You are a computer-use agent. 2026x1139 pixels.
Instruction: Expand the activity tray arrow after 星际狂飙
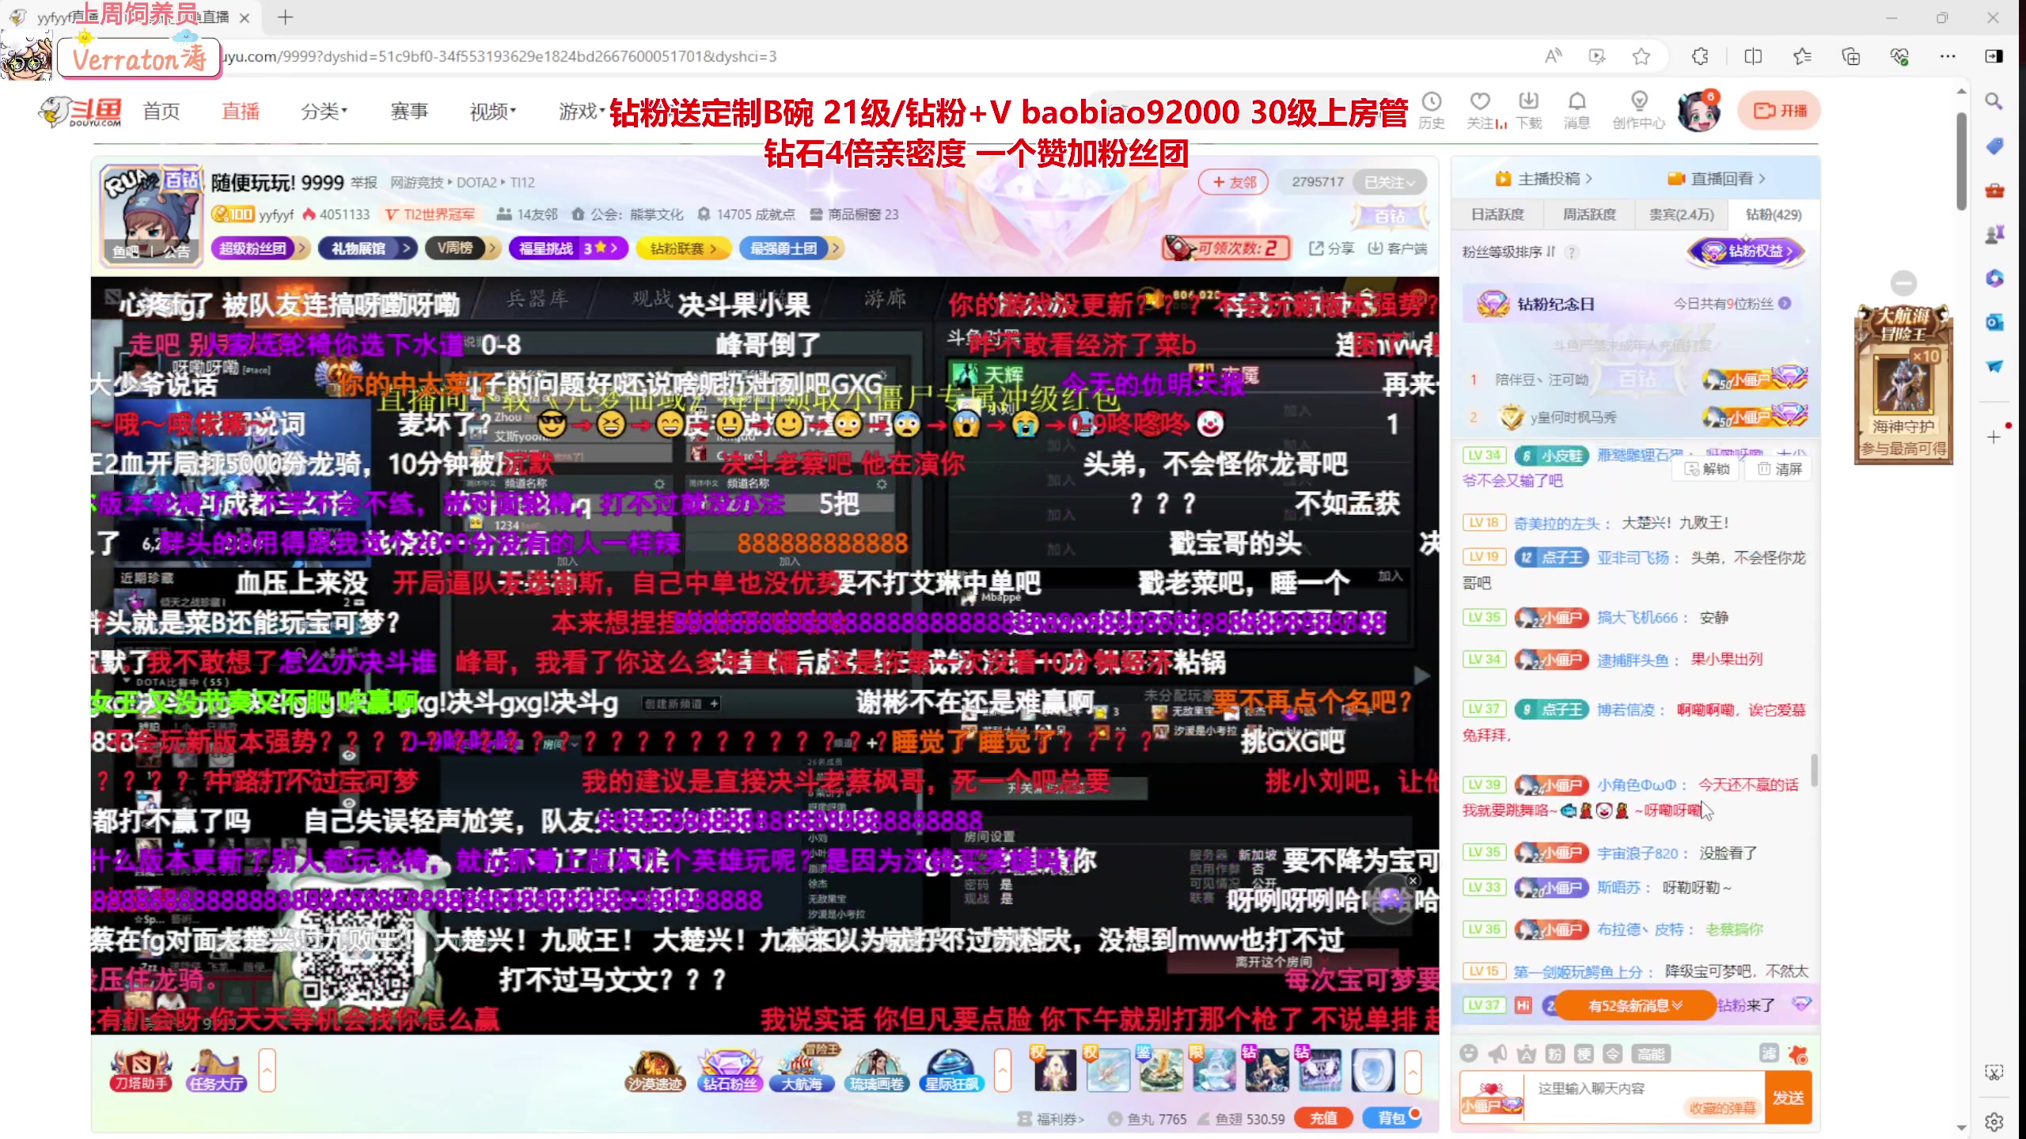(1003, 1070)
